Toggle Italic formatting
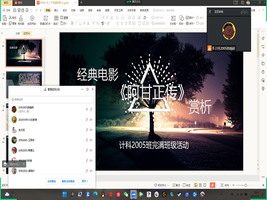The image size is (267, 200). point(76,23)
